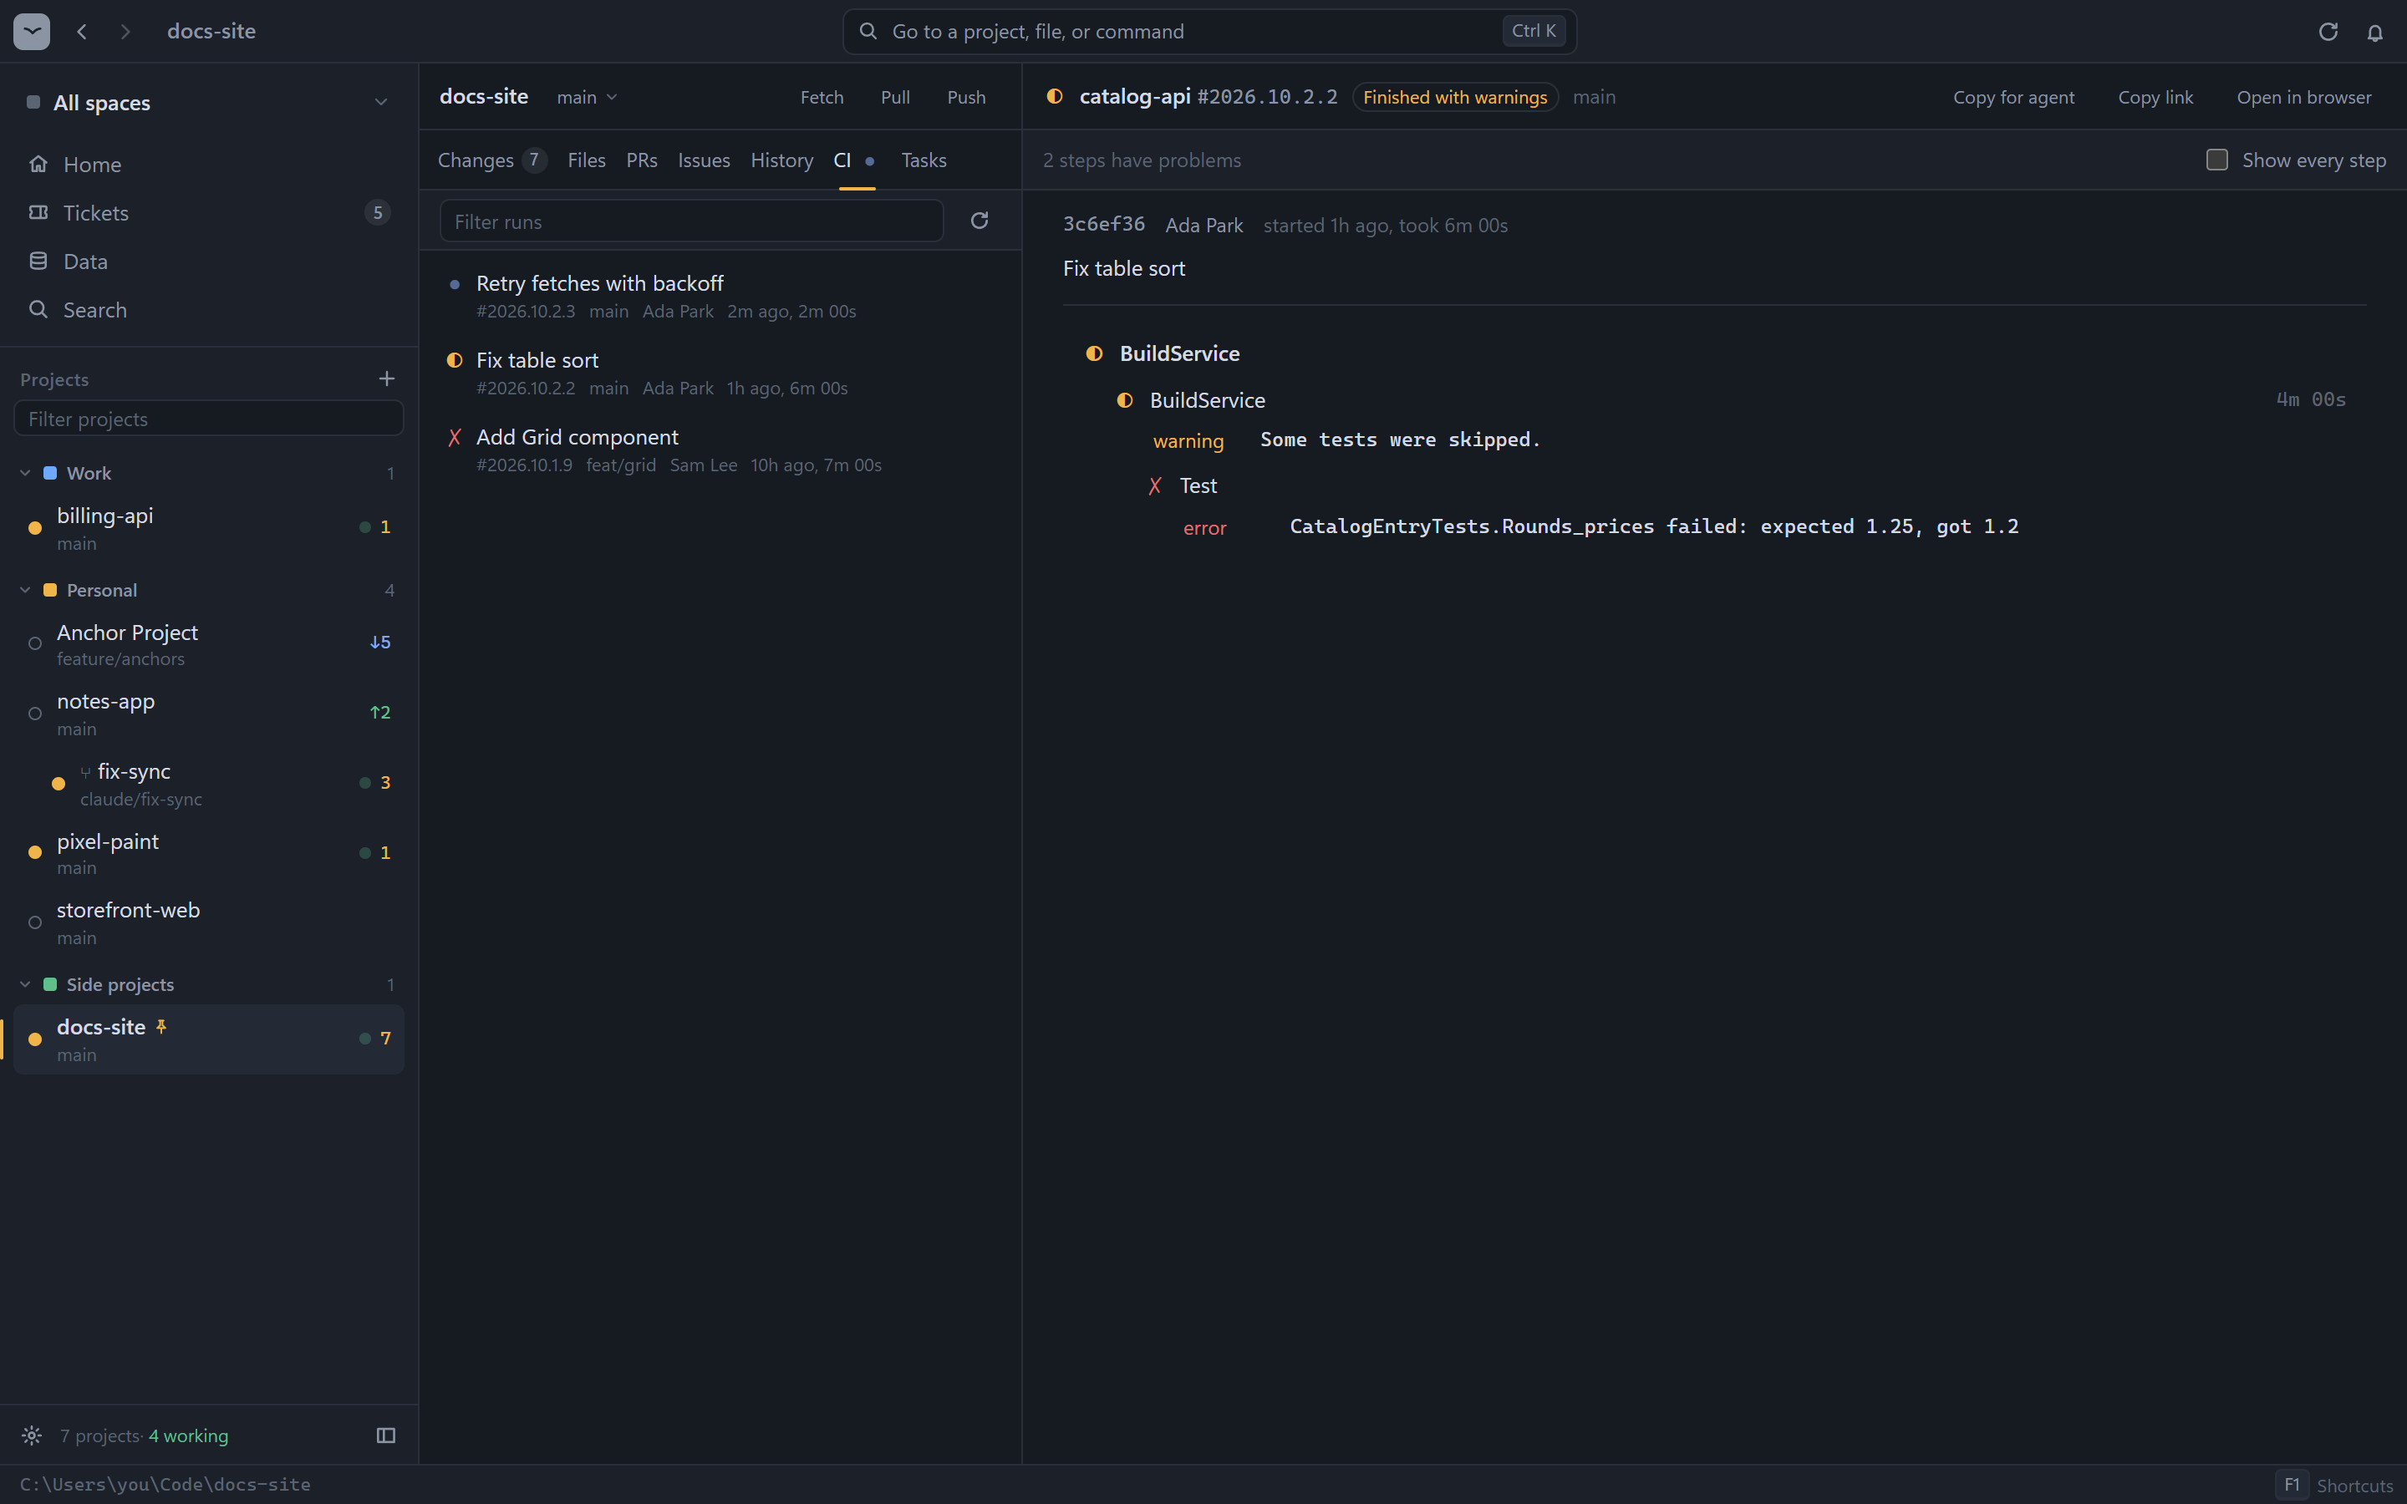Switch to the Tasks tab

click(x=923, y=160)
